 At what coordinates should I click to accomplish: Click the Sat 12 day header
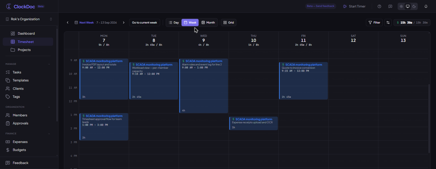click(x=353, y=40)
